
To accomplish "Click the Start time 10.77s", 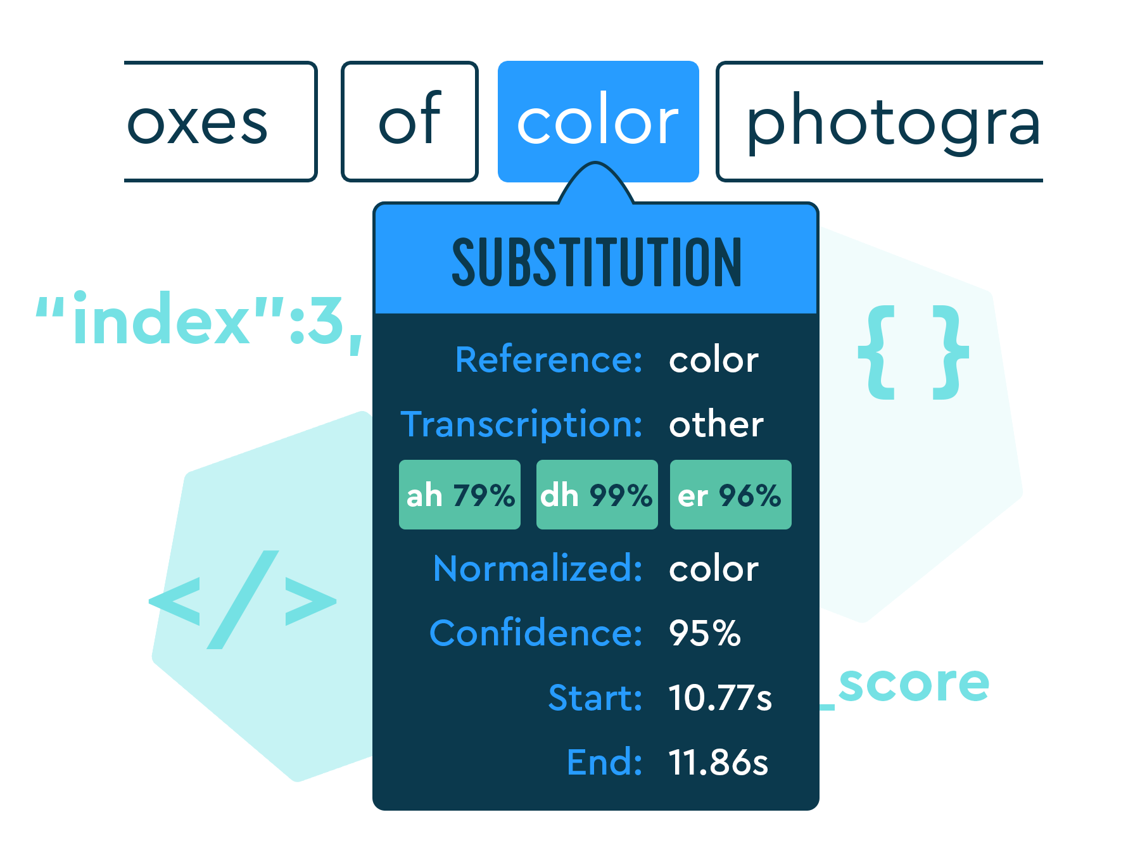I will 721,697.
